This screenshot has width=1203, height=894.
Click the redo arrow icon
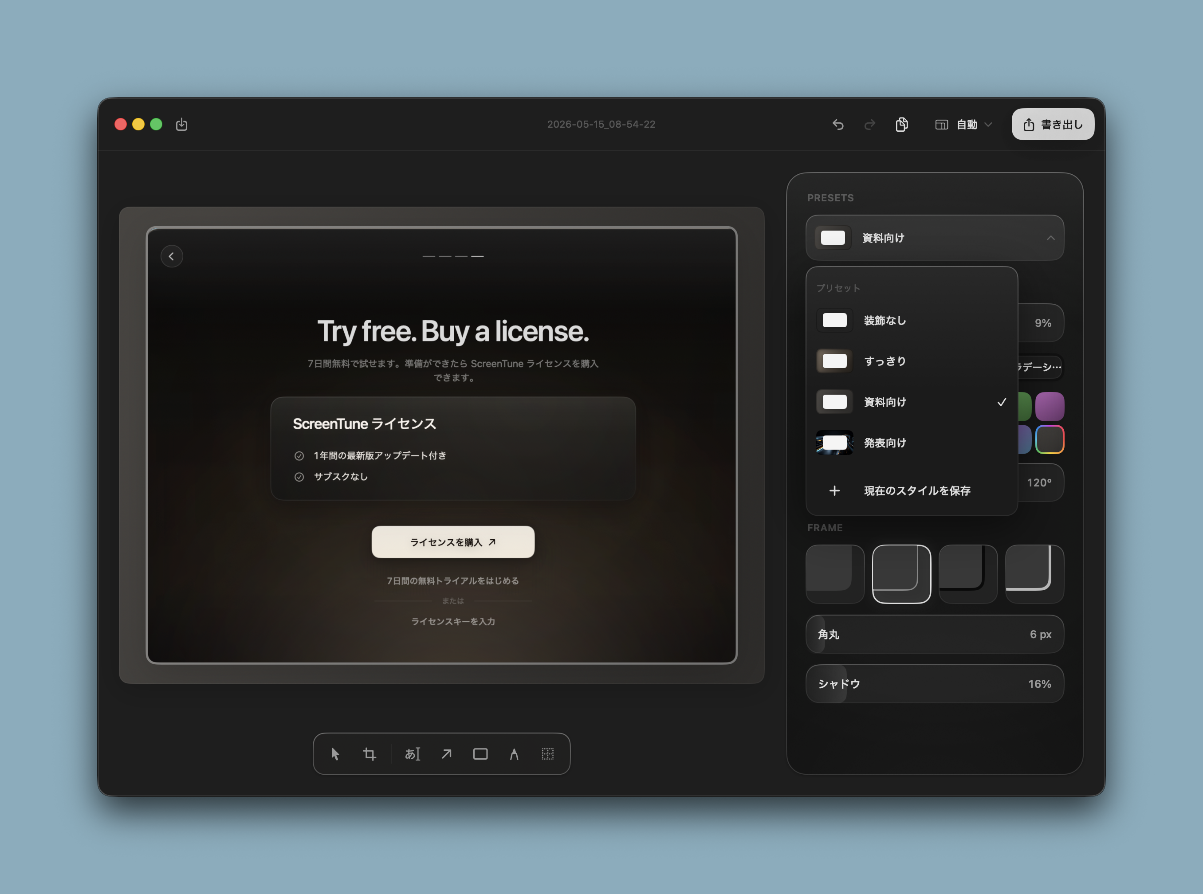[869, 125]
